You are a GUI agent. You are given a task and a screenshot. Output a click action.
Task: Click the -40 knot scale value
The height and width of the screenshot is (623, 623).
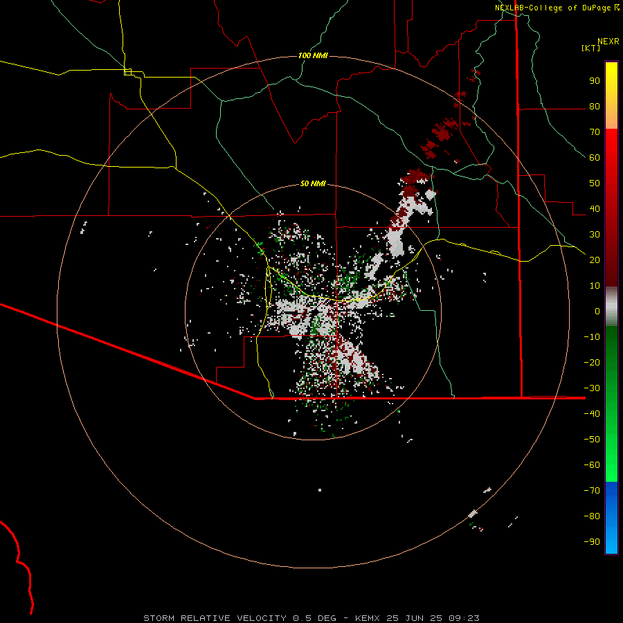(x=592, y=414)
